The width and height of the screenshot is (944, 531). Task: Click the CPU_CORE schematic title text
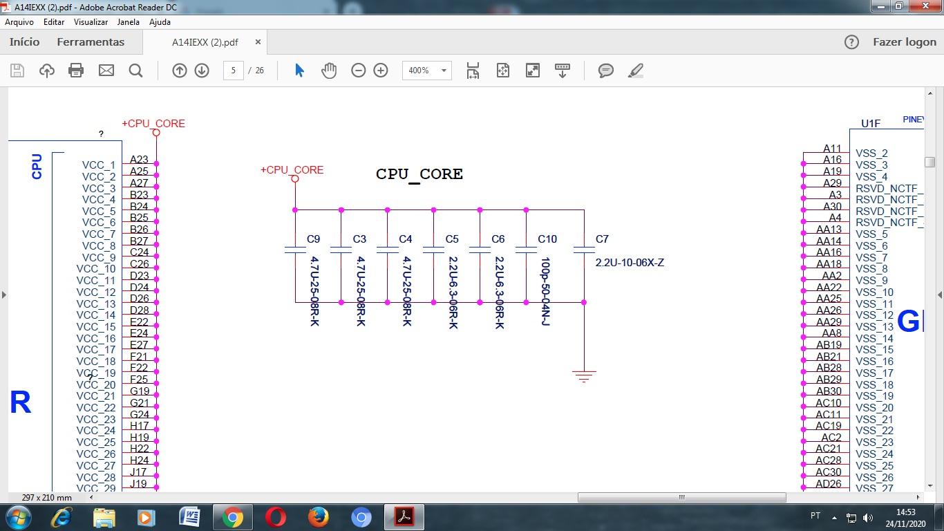[x=419, y=174]
